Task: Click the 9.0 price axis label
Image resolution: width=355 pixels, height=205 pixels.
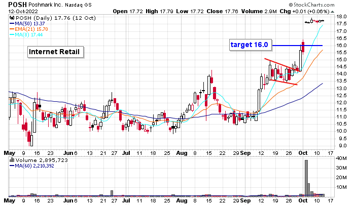Action: 341,146
